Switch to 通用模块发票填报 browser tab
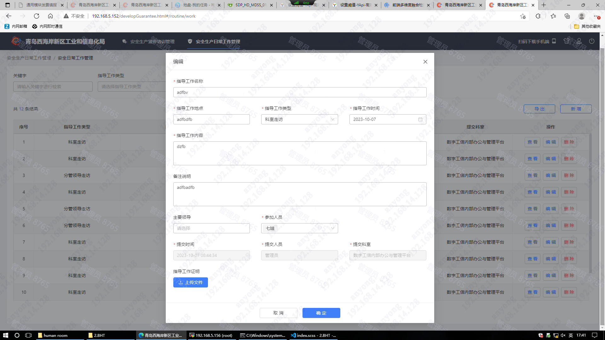The width and height of the screenshot is (605, 340). tap(41, 5)
